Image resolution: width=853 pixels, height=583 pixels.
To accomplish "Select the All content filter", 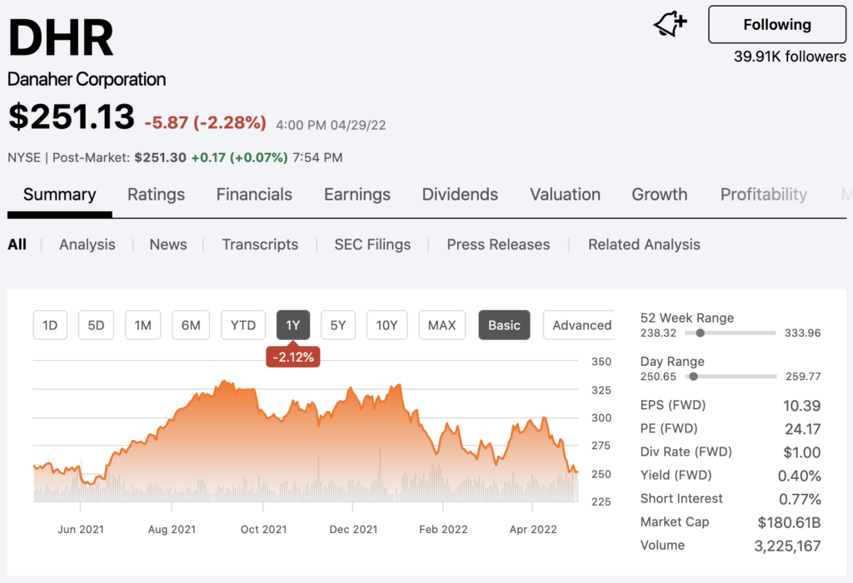I will pyautogui.click(x=17, y=245).
